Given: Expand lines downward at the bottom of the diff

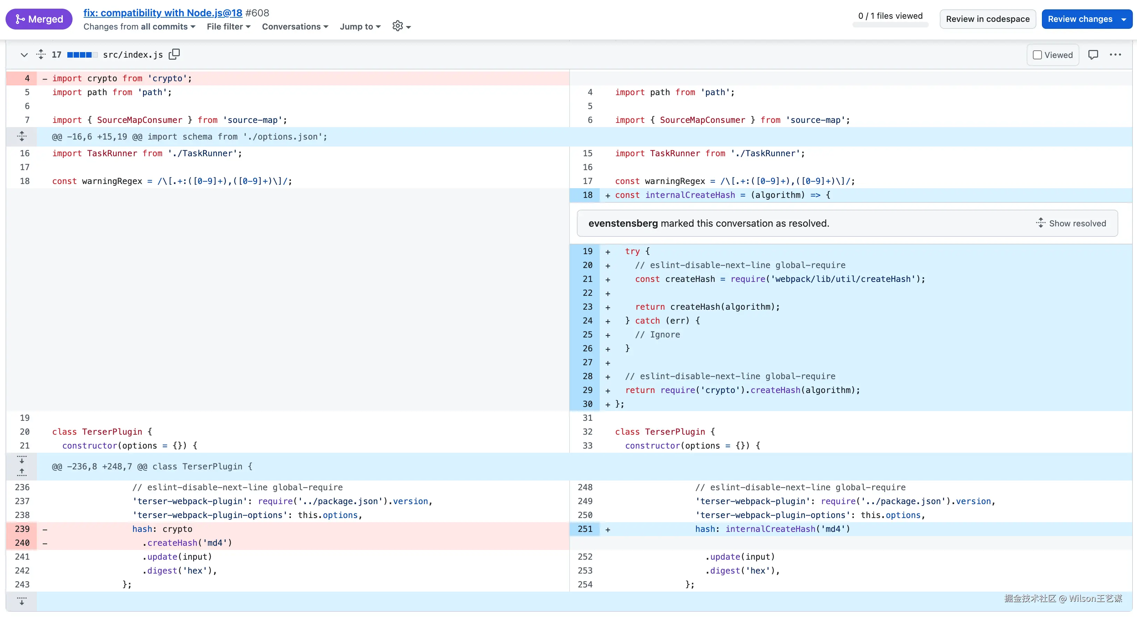Looking at the screenshot, I should 22,601.
